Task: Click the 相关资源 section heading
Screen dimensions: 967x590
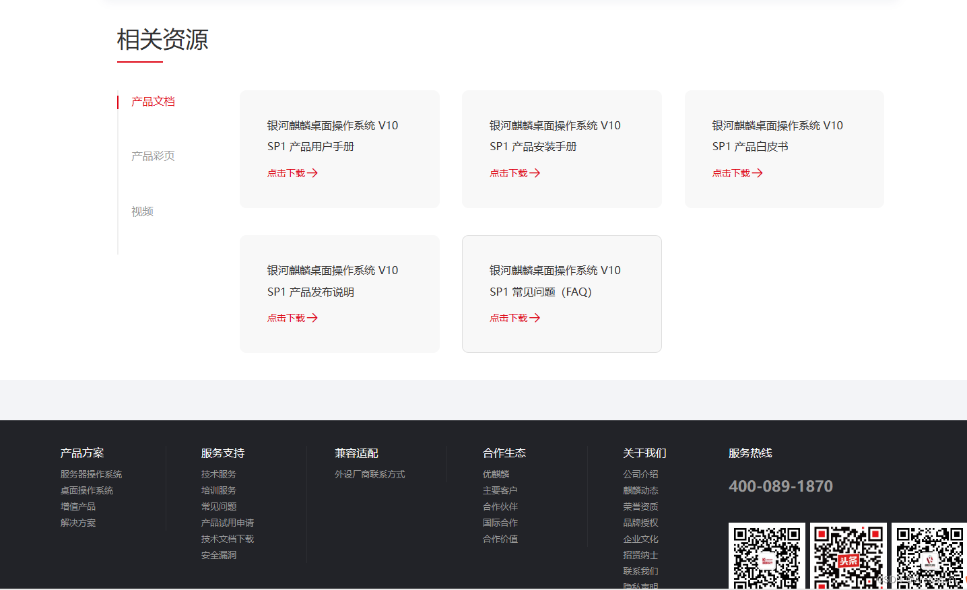Action: [163, 40]
